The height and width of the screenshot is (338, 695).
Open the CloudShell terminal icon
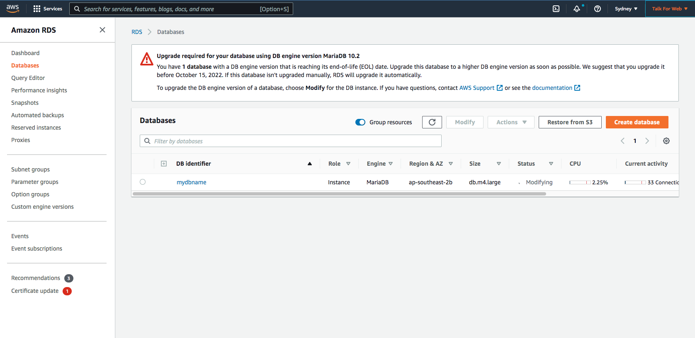click(556, 9)
